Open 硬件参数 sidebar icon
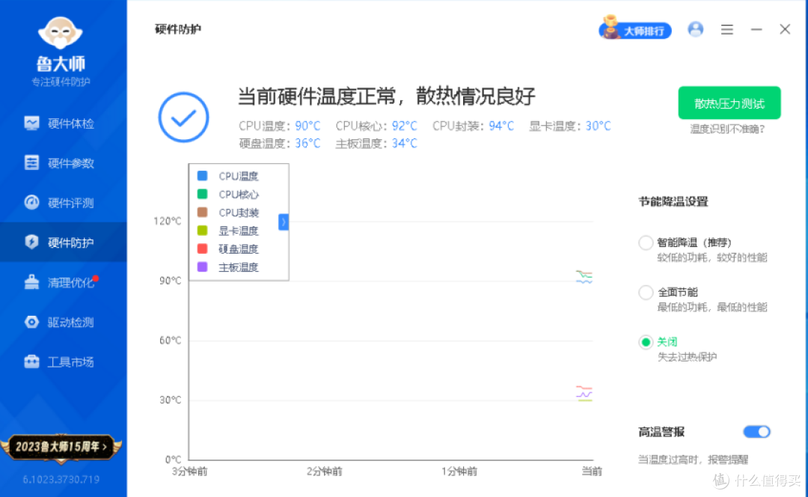 point(31,163)
